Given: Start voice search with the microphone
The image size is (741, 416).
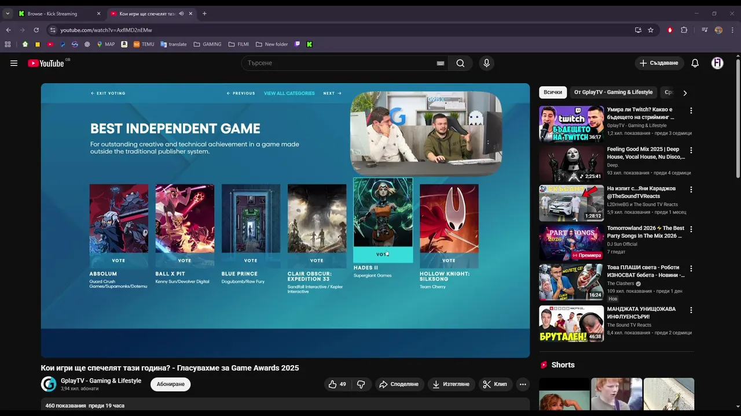Looking at the screenshot, I should tap(486, 63).
